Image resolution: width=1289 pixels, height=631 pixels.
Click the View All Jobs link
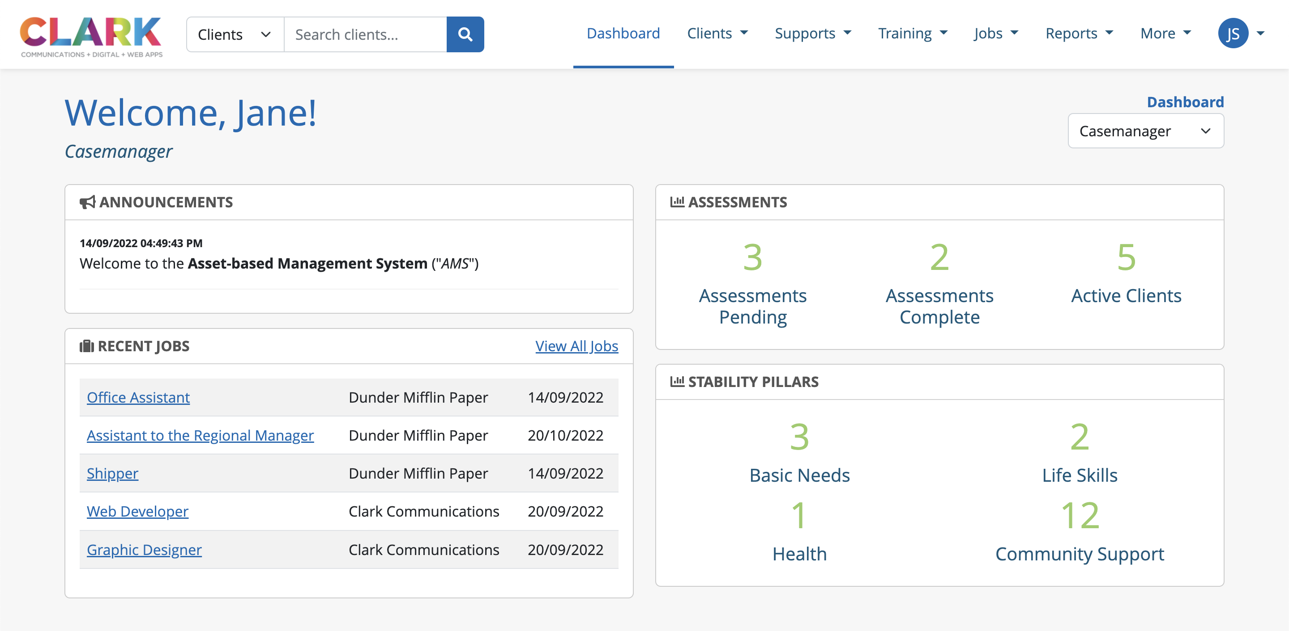tap(576, 346)
